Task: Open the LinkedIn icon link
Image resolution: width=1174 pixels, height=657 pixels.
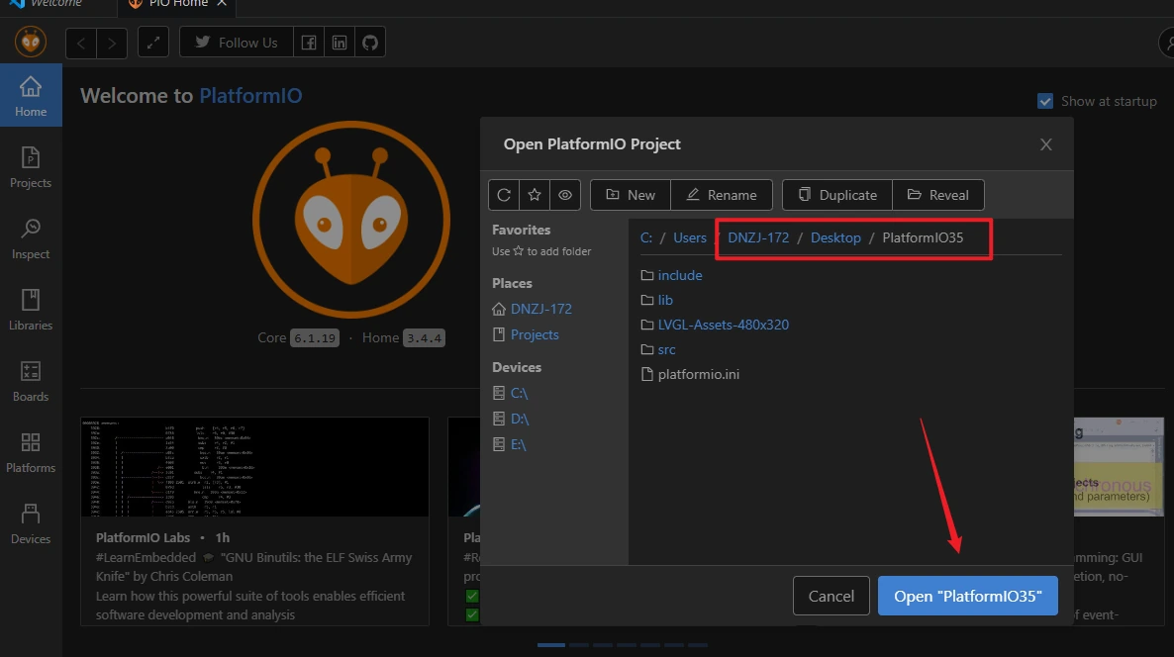Action: (x=340, y=43)
